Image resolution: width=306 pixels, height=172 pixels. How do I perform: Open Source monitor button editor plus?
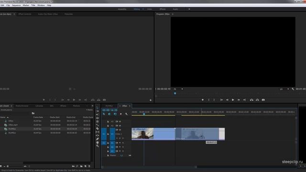click(x=151, y=100)
